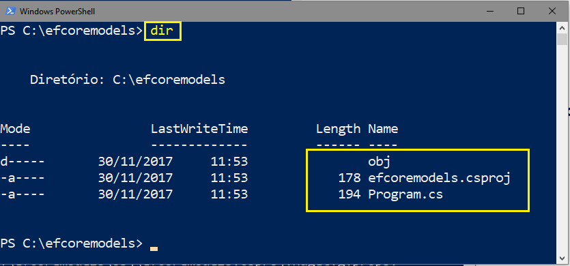Image resolution: width=570 pixels, height=266 pixels.
Task: Click the PowerShell icon in title bar
Action: (10, 12)
